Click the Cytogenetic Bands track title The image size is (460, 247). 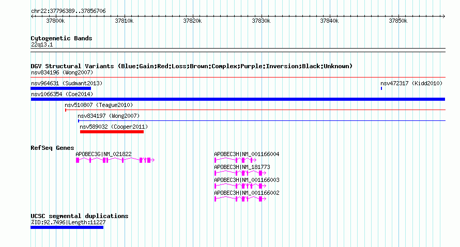tap(62, 38)
